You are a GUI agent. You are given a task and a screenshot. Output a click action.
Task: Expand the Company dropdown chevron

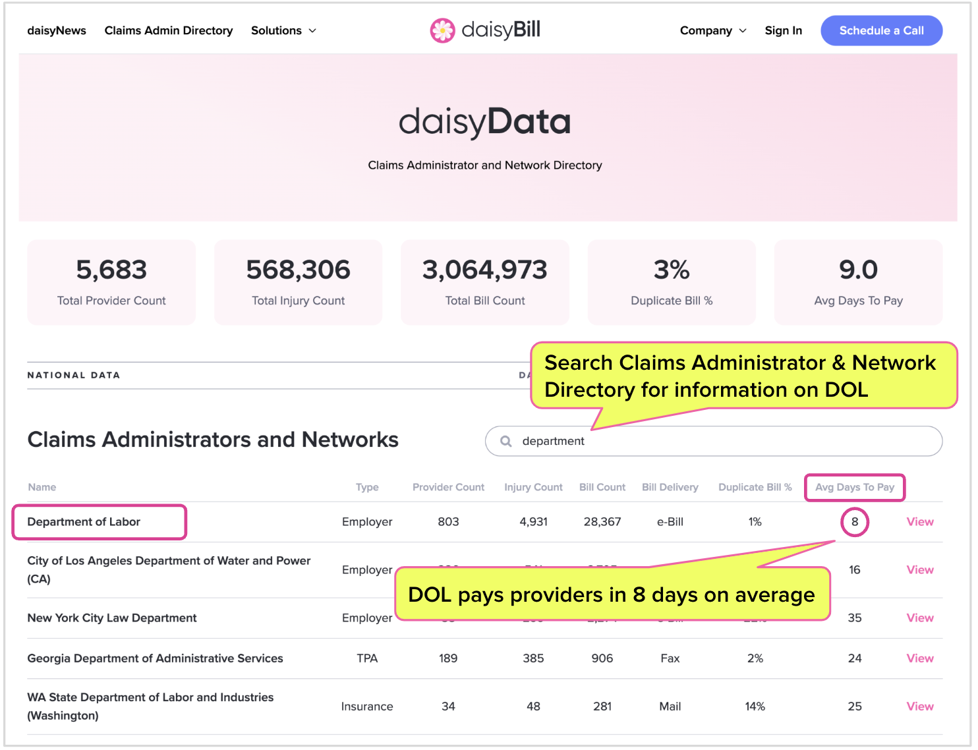[x=743, y=31]
